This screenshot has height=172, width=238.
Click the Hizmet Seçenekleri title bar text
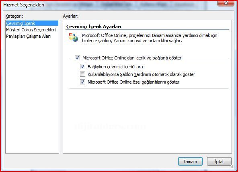(24, 5)
